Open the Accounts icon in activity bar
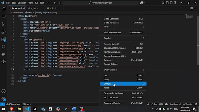The width and height of the screenshot is (199, 112). click(4, 91)
